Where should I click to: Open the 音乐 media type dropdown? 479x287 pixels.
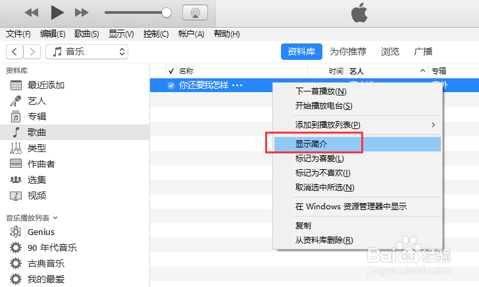pyautogui.click(x=87, y=51)
